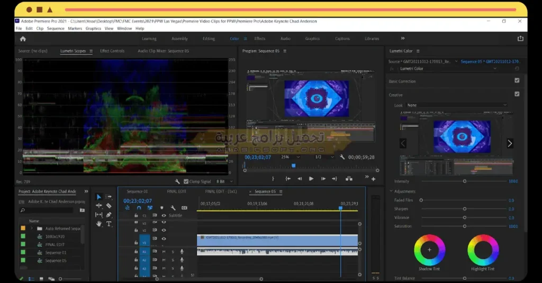Switch to the Editing workspace
This screenshot has height=283, width=542.
(x=209, y=39)
